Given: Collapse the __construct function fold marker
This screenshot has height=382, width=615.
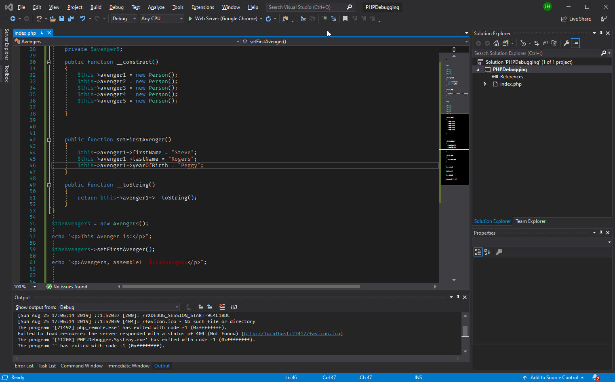Looking at the screenshot, I should [x=49, y=62].
